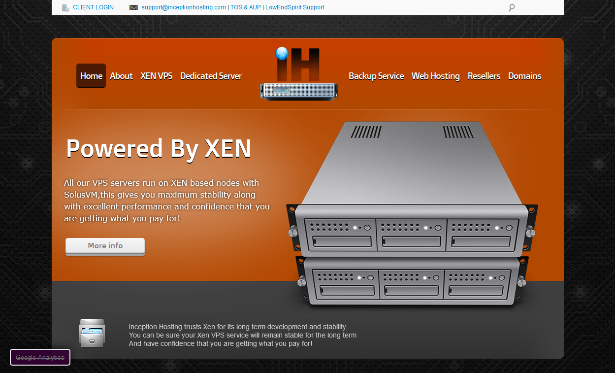
Task: Open the Resellers menu item
Action: point(484,76)
